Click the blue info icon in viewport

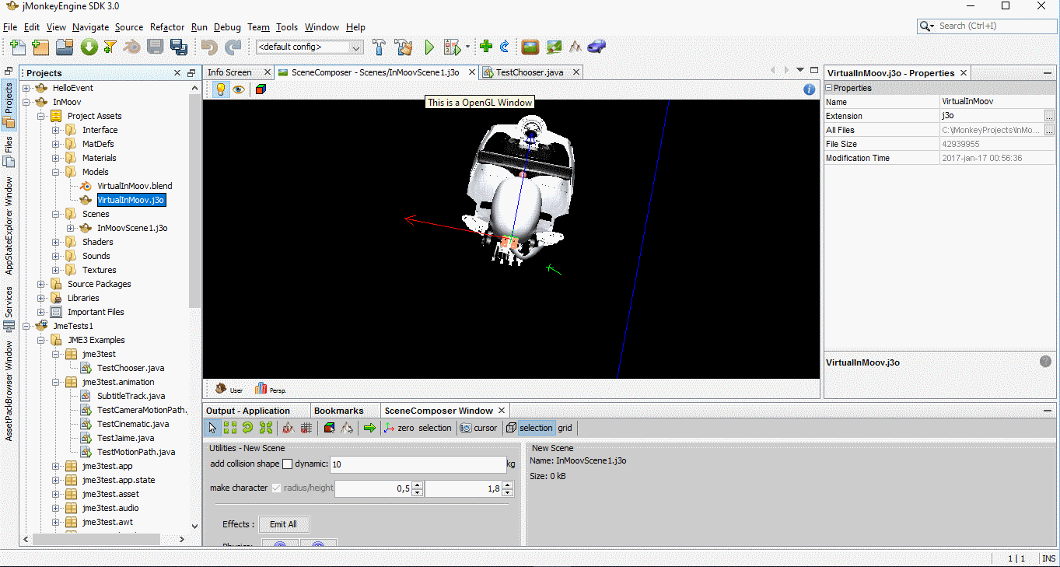[x=809, y=89]
